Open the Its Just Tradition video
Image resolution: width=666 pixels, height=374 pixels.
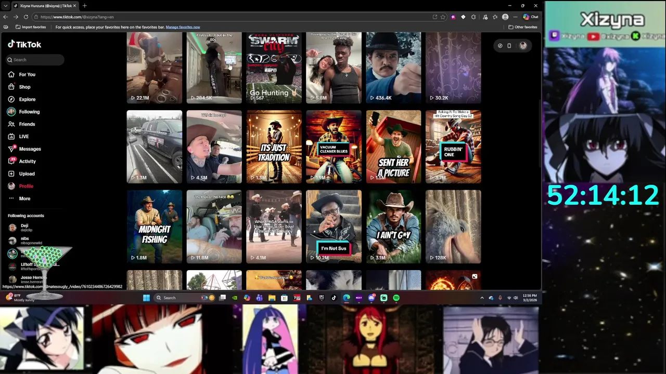(x=274, y=146)
